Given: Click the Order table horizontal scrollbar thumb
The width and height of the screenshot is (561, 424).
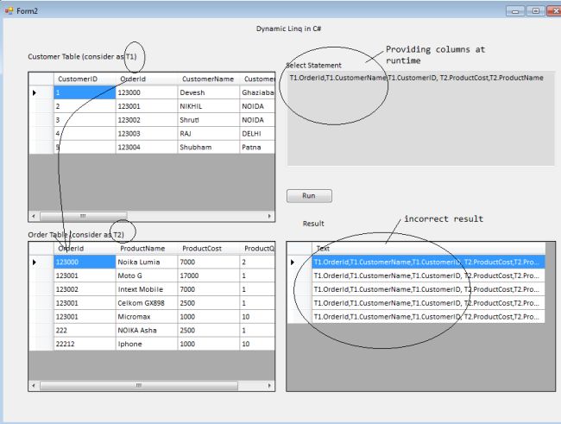Looking at the screenshot, I should pos(139,385).
